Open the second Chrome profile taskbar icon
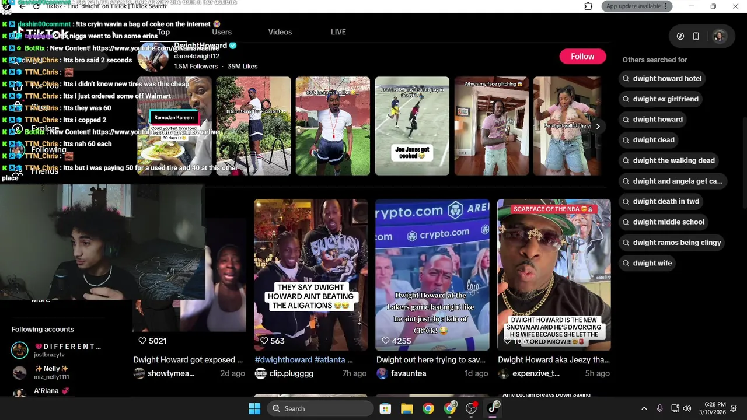747x420 pixels. click(x=450, y=408)
